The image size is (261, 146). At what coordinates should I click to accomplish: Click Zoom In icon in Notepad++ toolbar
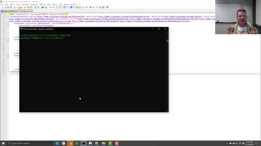[x=50, y=7]
